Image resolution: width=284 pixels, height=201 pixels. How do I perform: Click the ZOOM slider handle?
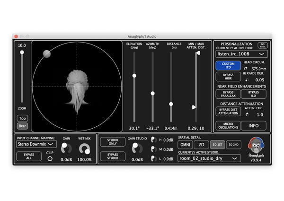[22, 52]
